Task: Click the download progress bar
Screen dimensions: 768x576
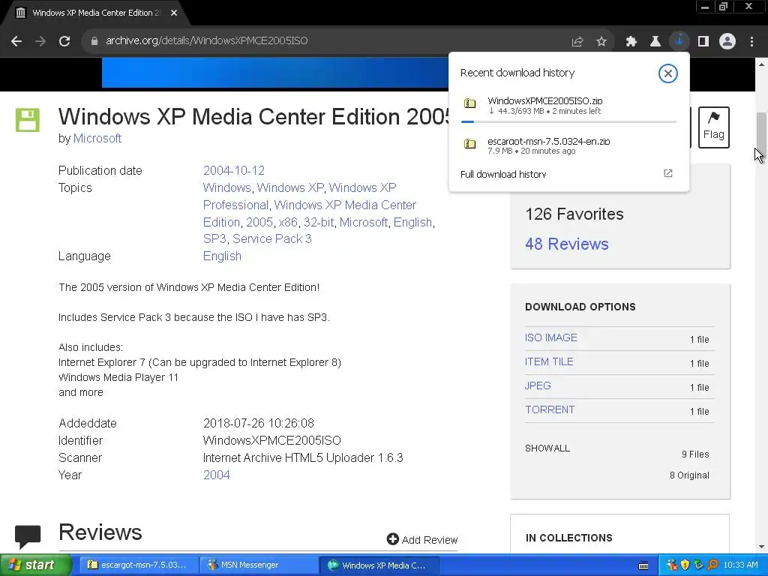Action: coord(568,121)
